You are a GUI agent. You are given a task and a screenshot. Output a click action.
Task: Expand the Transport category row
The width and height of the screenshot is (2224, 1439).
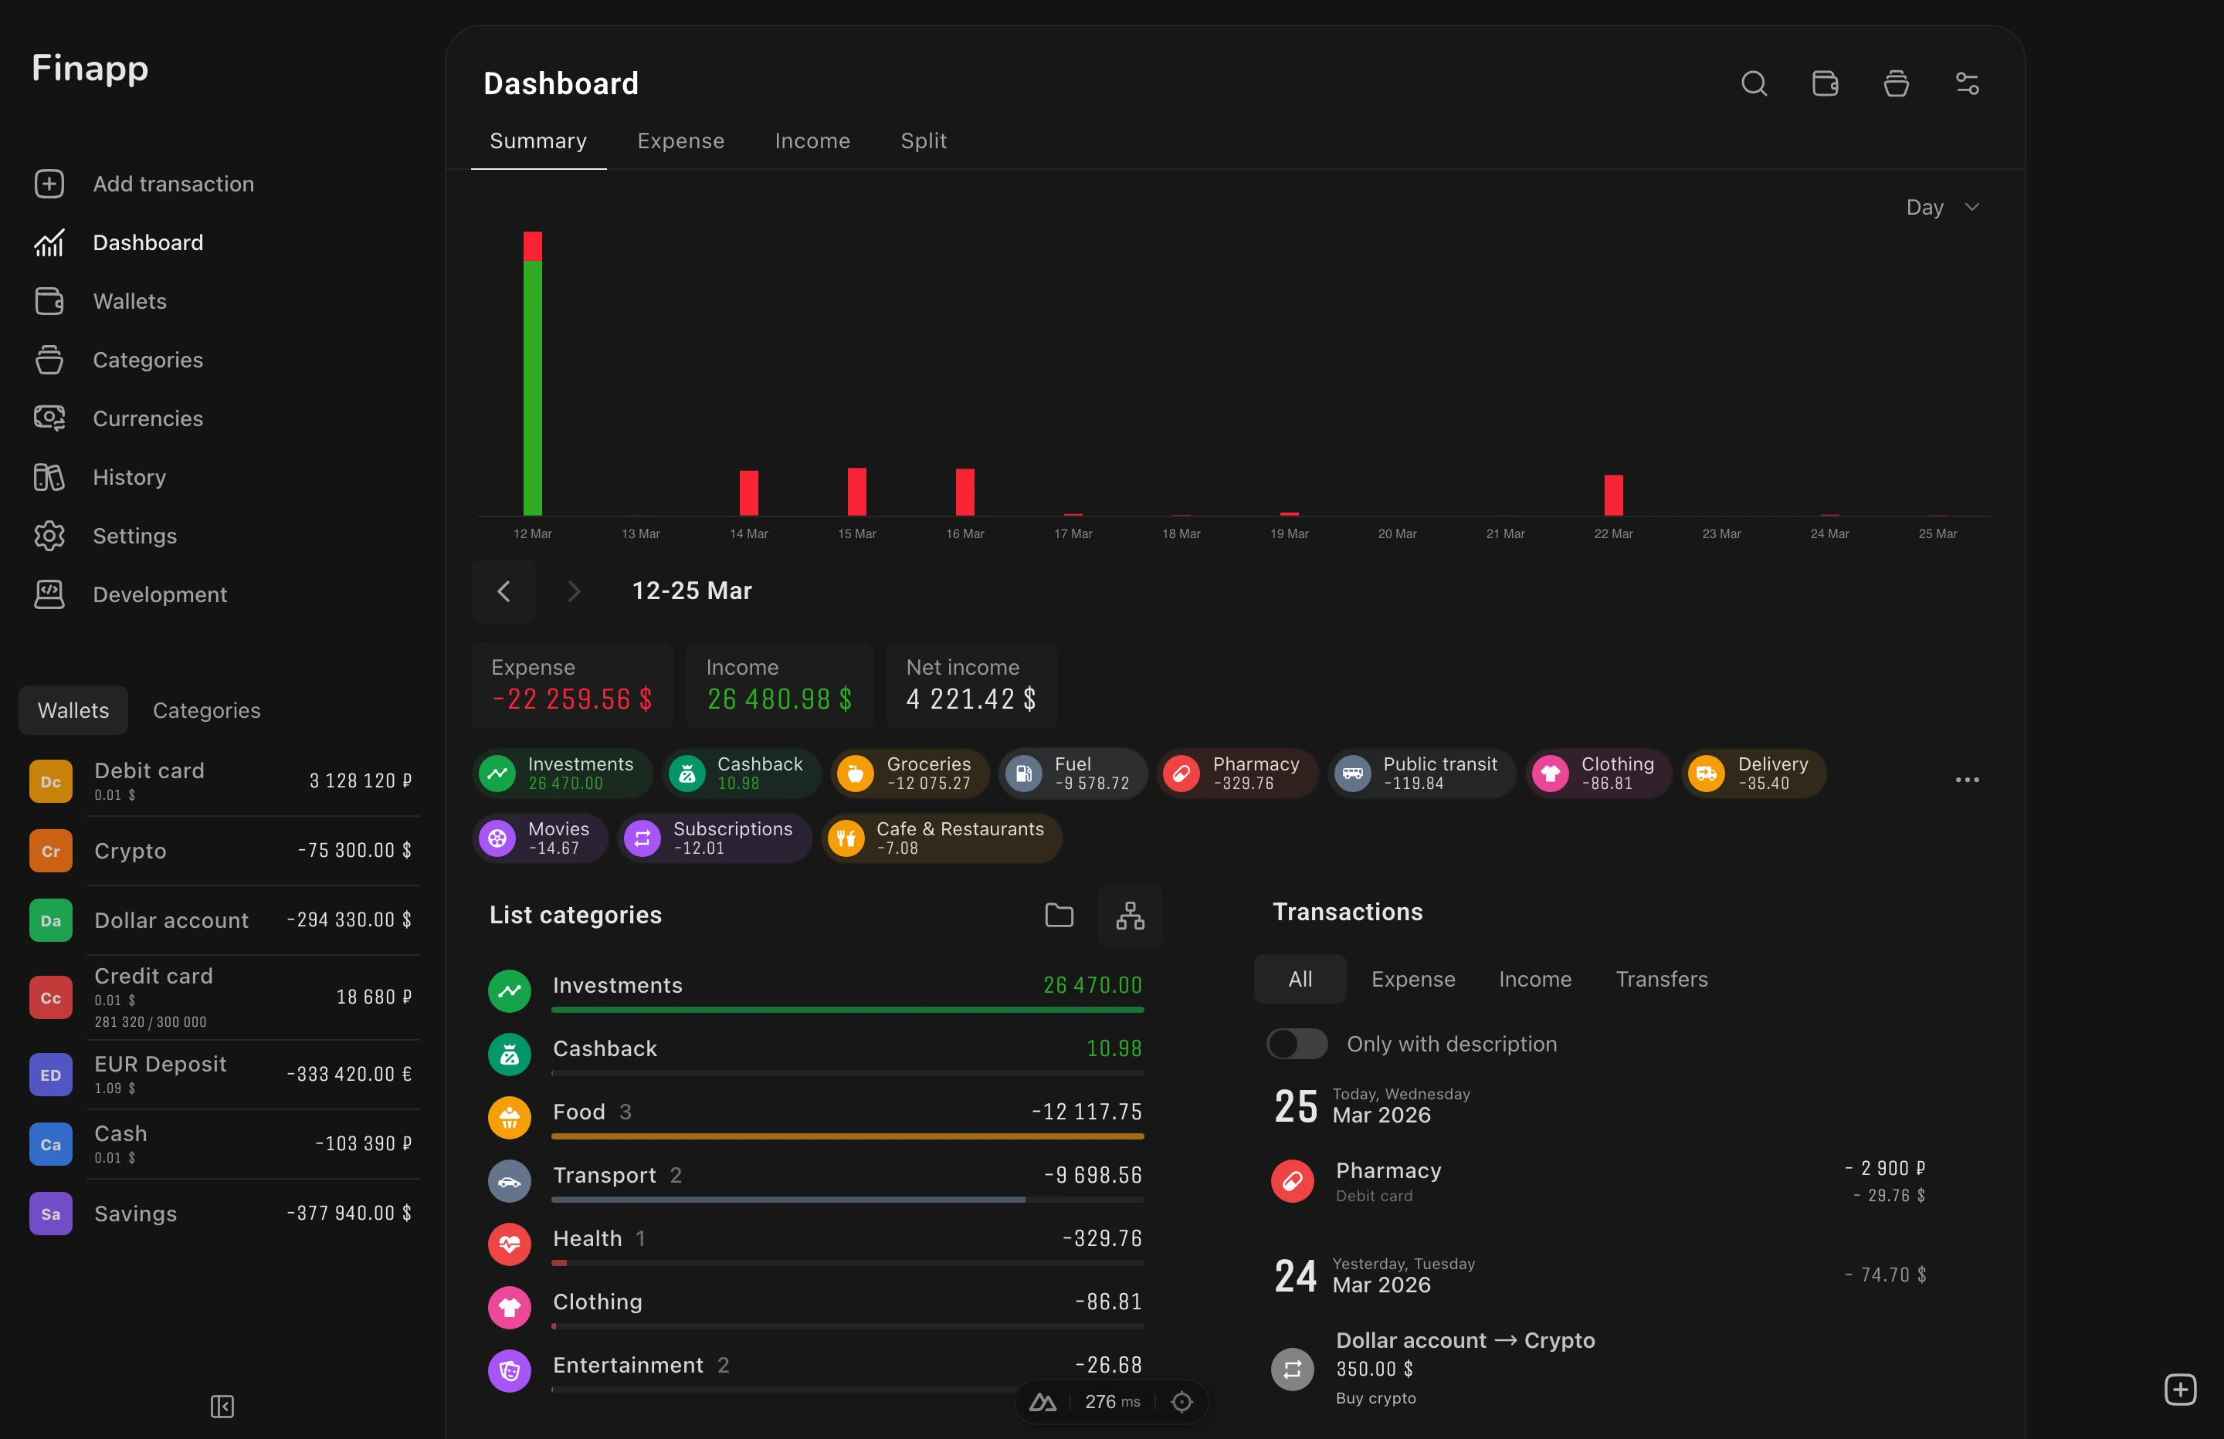815,1181
